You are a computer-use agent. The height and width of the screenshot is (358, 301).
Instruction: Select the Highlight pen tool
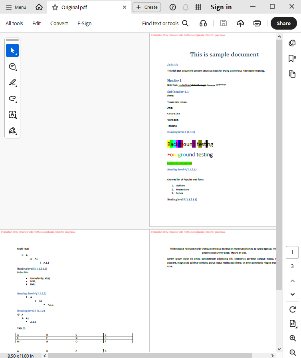(12, 83)
